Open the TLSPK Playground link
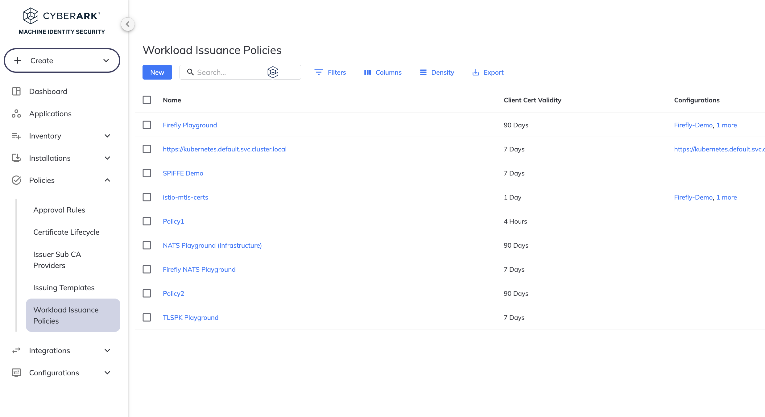Screen dimensions: 765x417 point(191,317)
